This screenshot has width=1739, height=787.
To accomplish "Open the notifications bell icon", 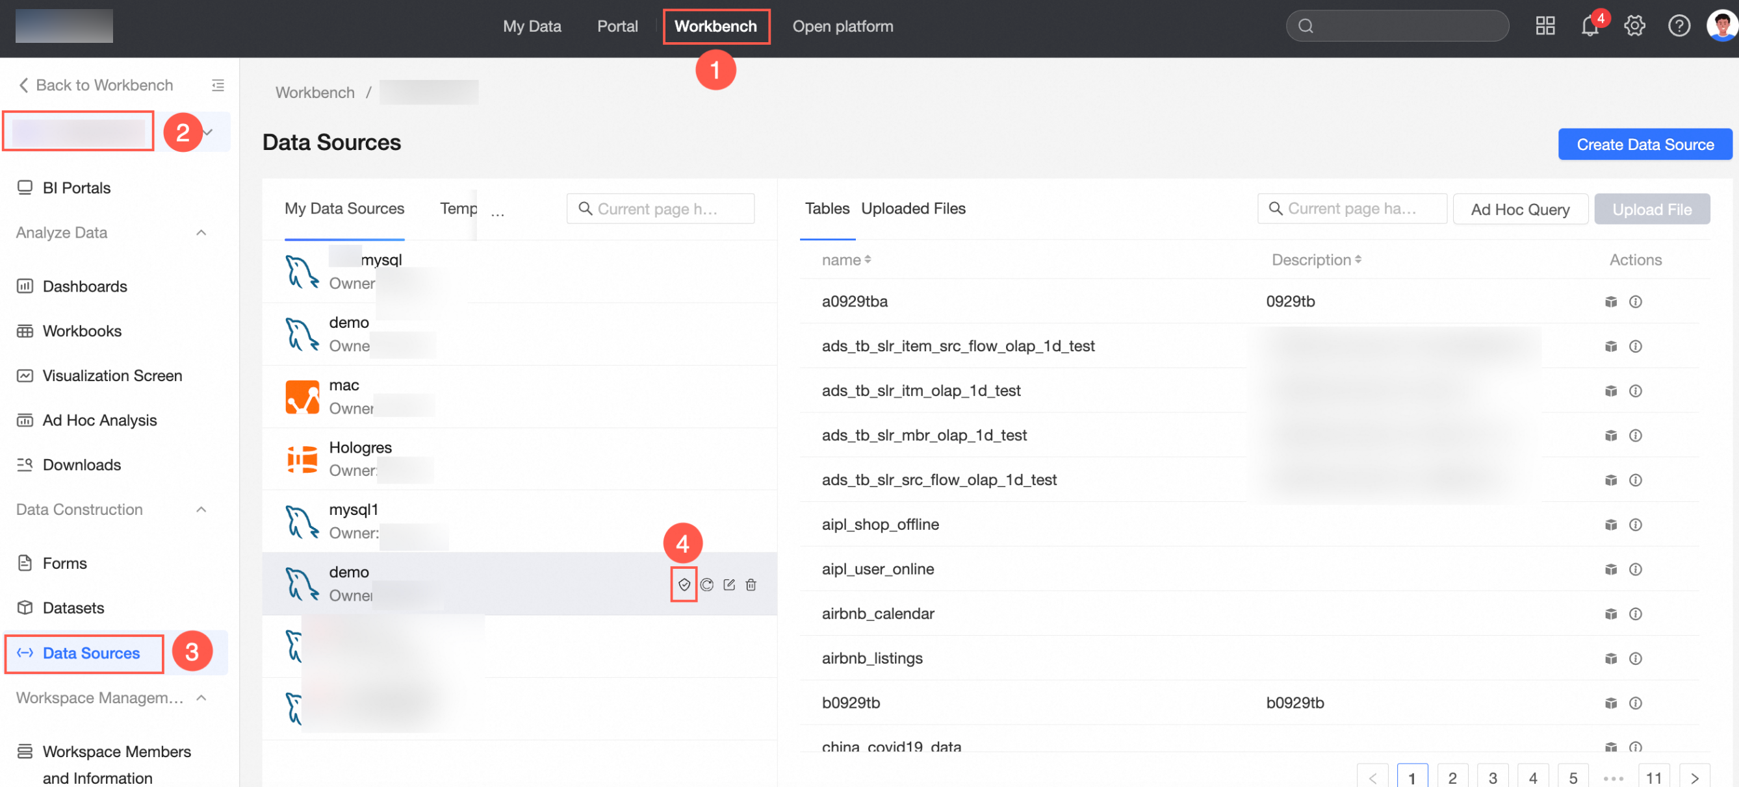I will (x=1589, y=27).
